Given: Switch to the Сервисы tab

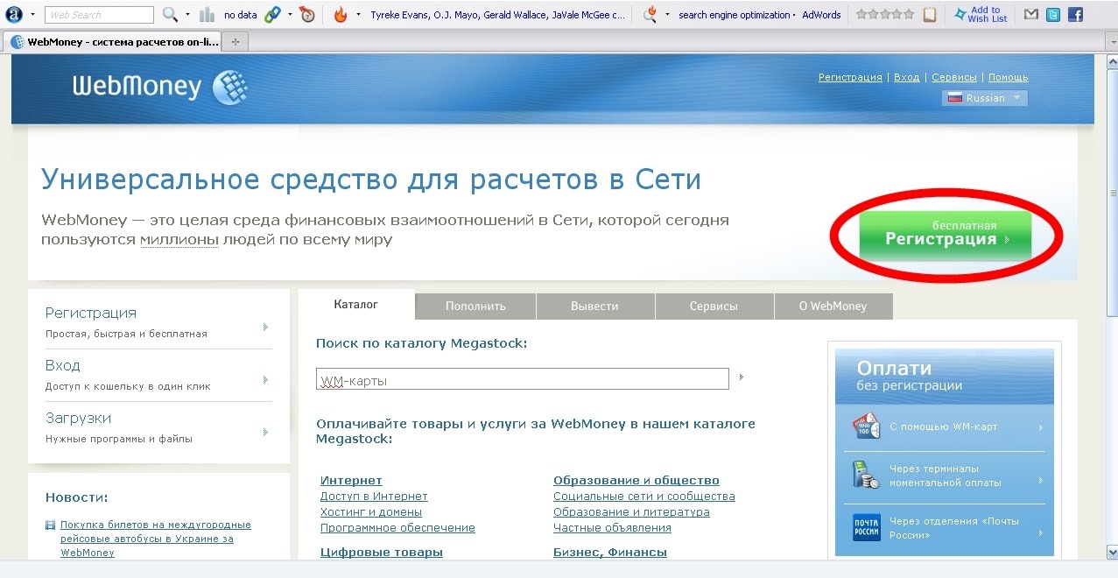Looking at the screenshot, I should coord(714,307).
